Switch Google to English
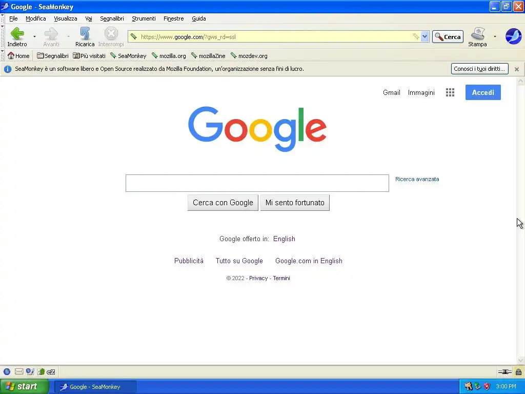 (284, 239)
